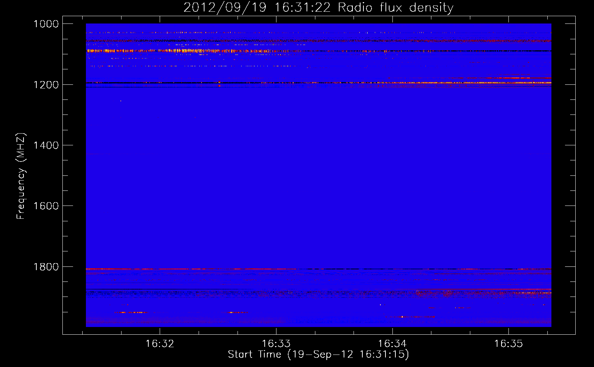
Task: Click the 16:32 time tick label
Action: click(160, 344)
